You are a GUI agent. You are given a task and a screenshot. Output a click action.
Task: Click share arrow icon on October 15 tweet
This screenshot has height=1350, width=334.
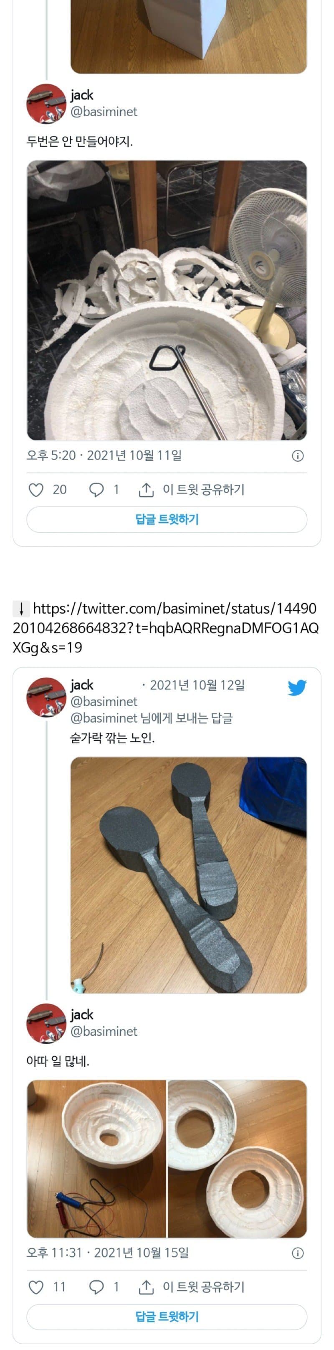coord(146,1286)
